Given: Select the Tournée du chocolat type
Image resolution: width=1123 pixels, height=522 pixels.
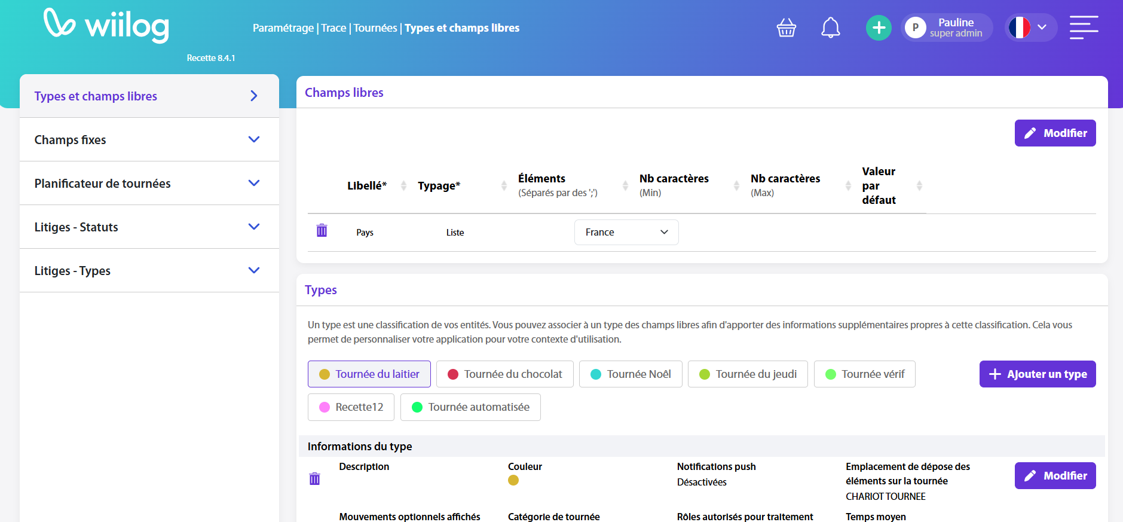Looking at the screenshot, I should pos(504,374).
